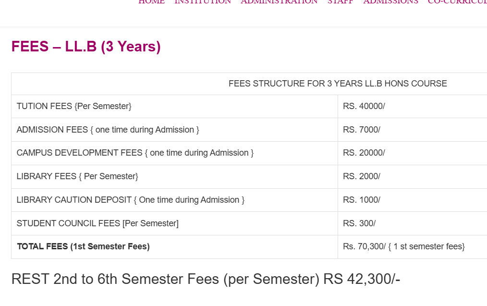Viewport: 487px width, 306px height.
Task: Select the STUDENT COUNCIL FEES label
Action: tap(97, 223)
